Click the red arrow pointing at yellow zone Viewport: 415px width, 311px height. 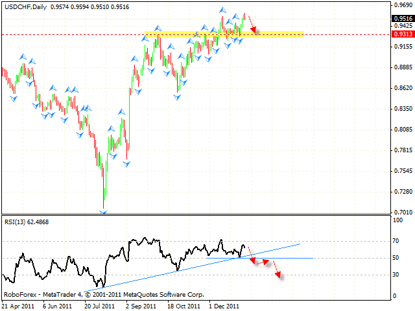click(x=253, y=24)
